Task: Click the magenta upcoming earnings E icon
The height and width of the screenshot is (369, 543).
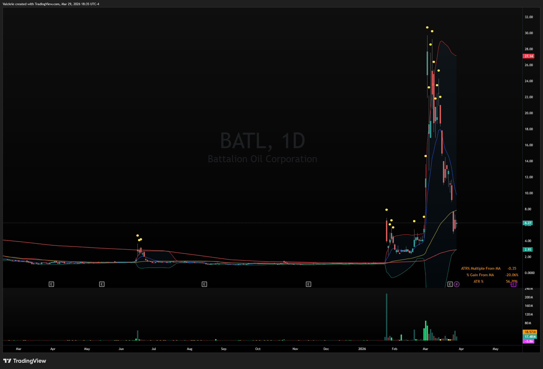Action: pyautogui.click(x=513, y=284)
